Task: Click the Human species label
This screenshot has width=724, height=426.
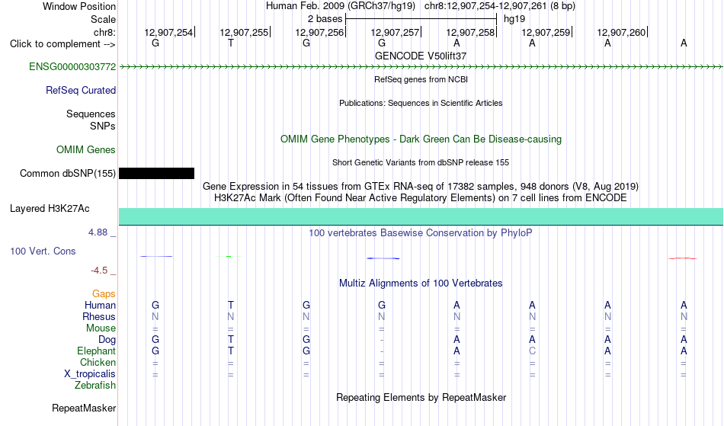Action: point(100,306)
